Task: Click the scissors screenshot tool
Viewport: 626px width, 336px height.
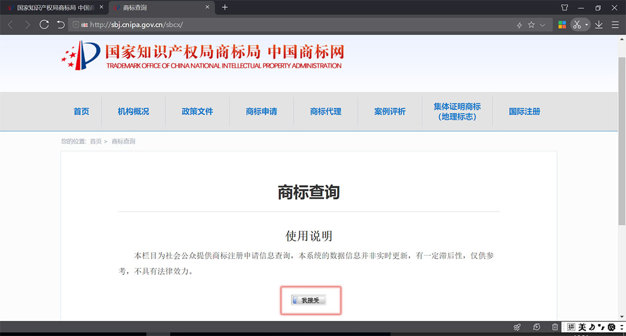Action: pos(577,25)
